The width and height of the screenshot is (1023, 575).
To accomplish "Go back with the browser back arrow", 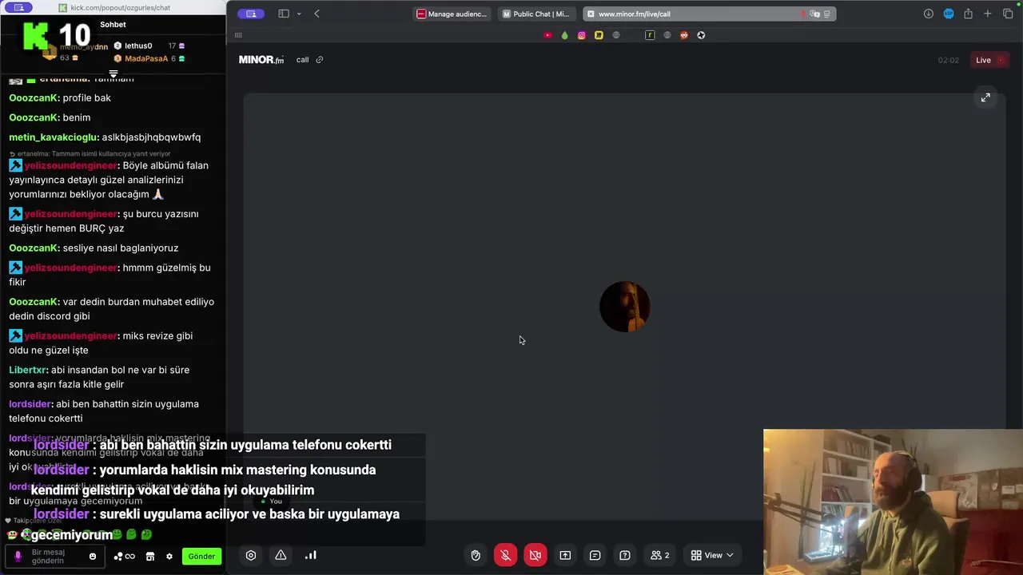I will point(316,14).
